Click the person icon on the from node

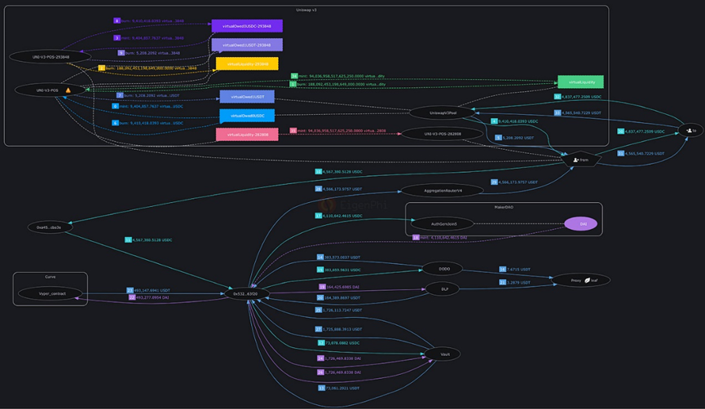coord(575,160)
